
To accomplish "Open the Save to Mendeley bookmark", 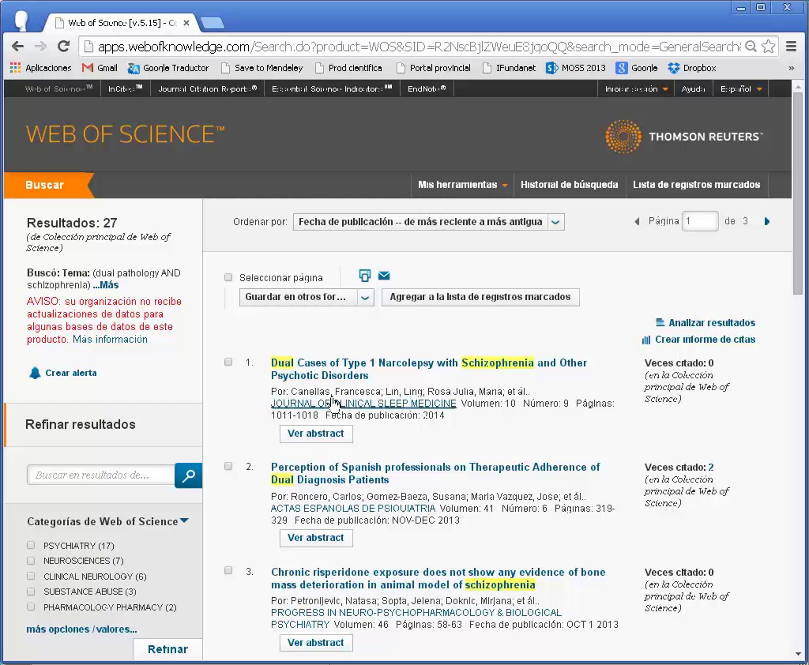I will click(x=262, y=68).
